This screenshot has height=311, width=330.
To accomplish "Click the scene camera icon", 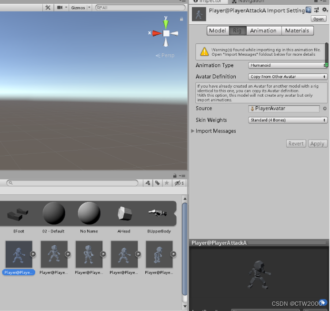I will coord(60,8).
